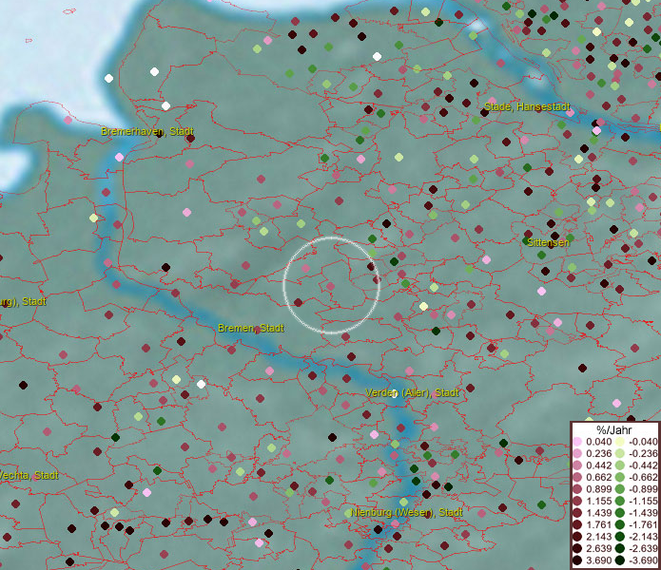Select the 3.690 darkest red legend swatch
661x570 pixels.
577,560
